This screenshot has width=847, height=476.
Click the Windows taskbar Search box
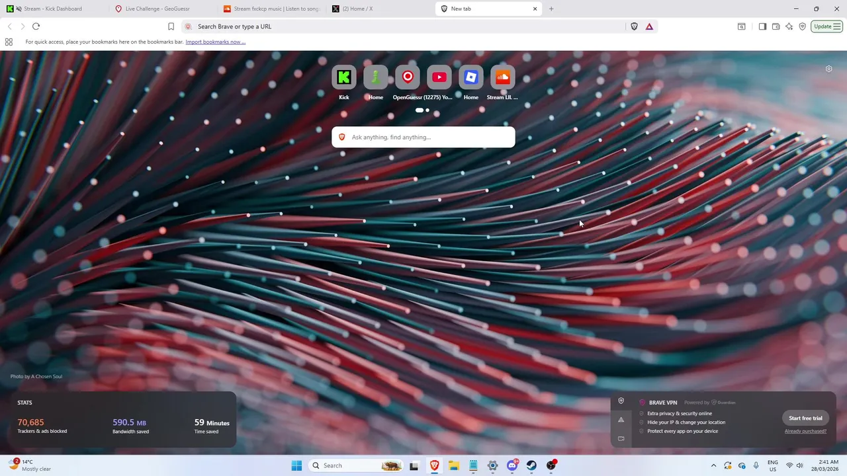click(x=357, y=465)
